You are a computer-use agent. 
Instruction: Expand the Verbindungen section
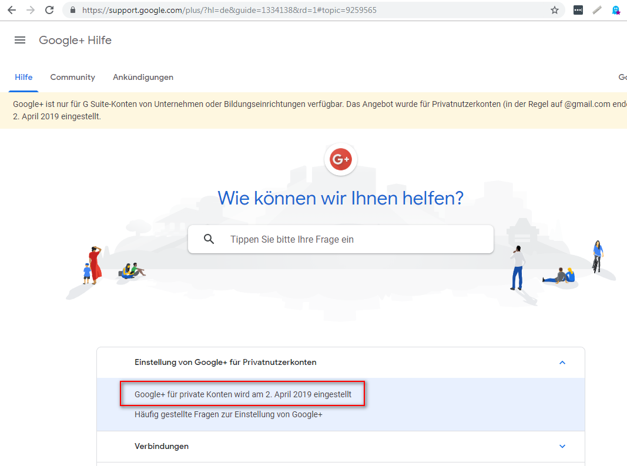(341, 447)
